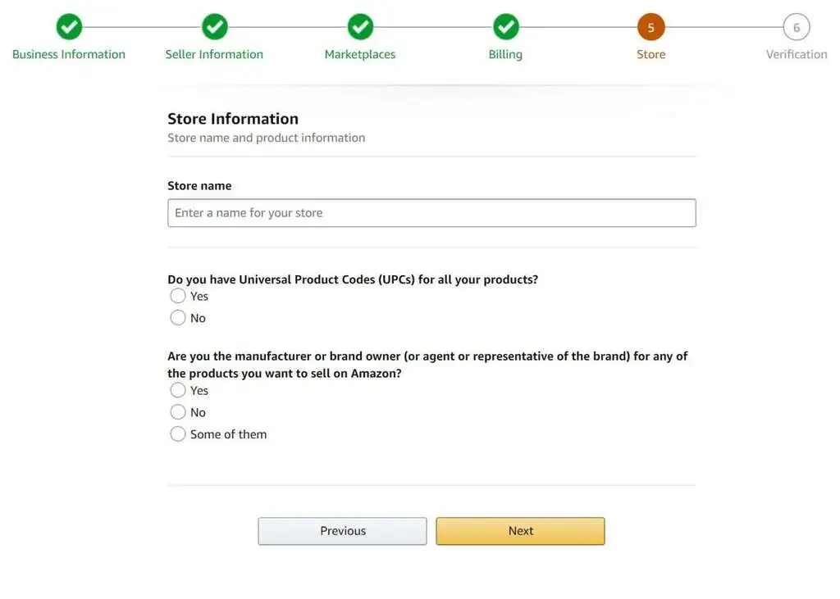
Task: Open the Marketplaces step from the tracker label
Action: pos(359,54)
